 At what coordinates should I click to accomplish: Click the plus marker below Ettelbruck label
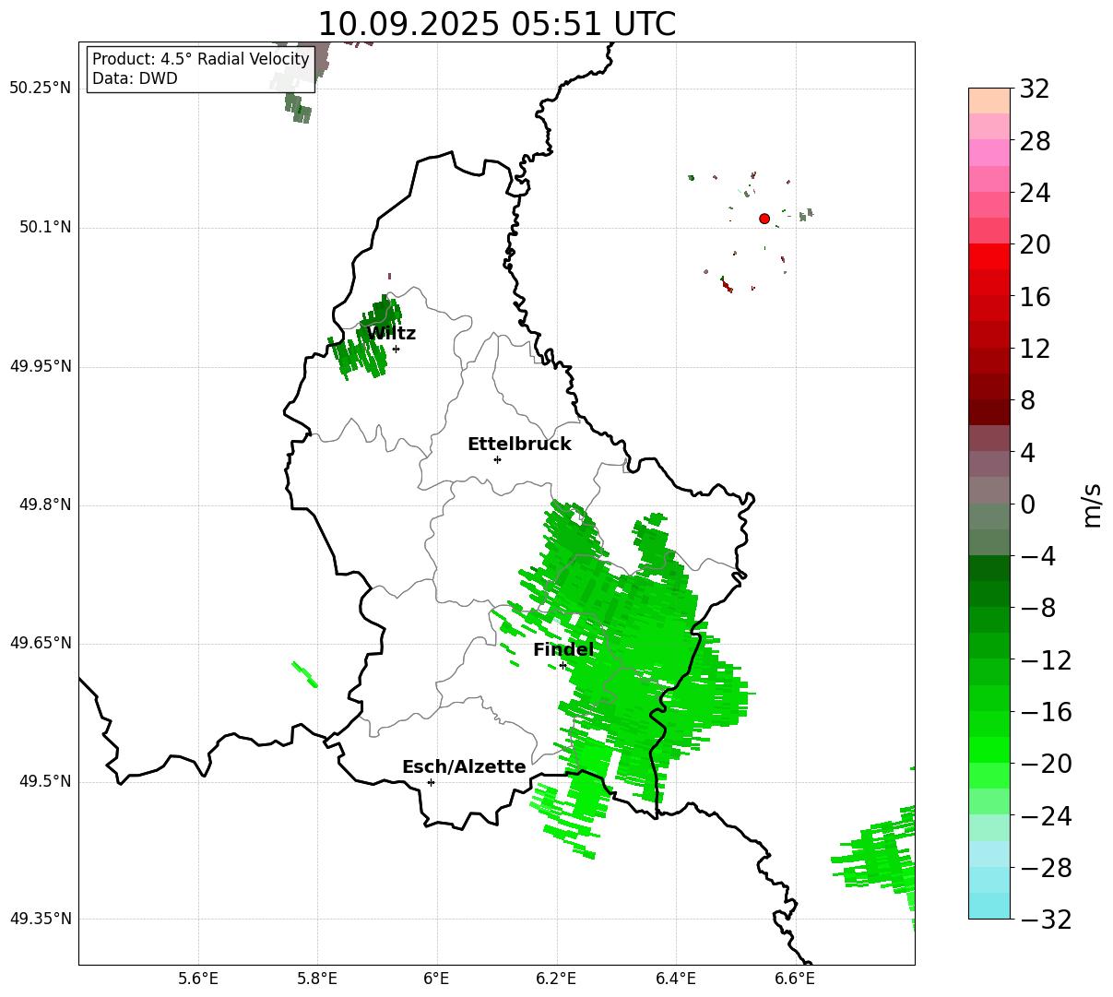pos(497,459)
